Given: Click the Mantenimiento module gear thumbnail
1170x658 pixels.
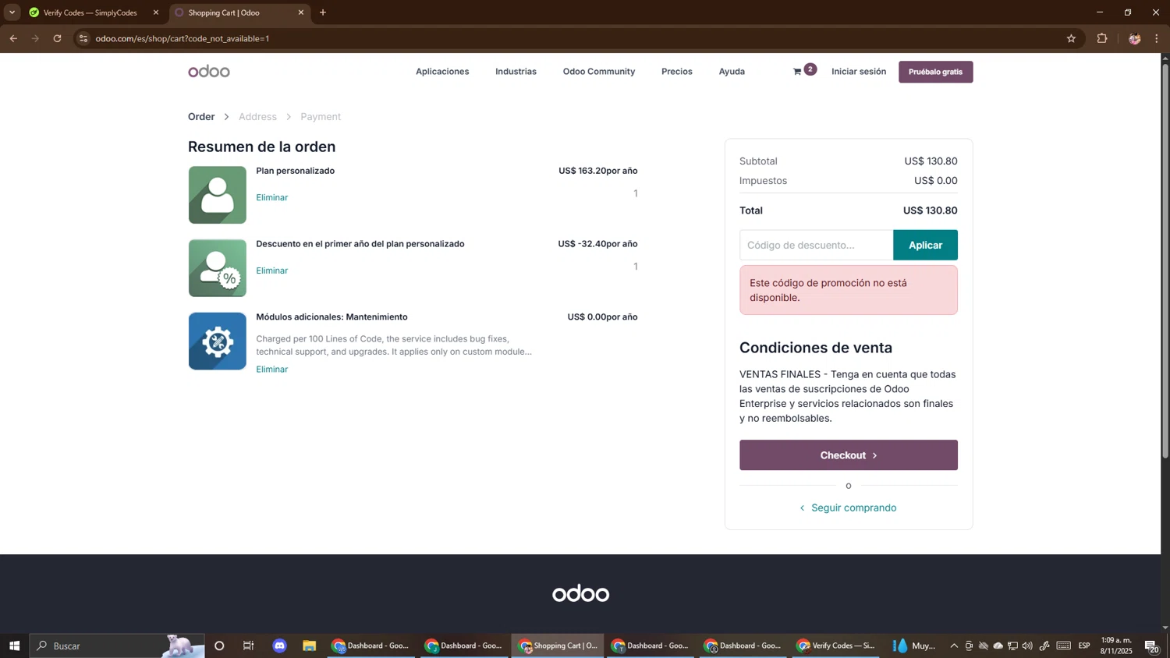Looking at the screenshot, I should point(218,341).
